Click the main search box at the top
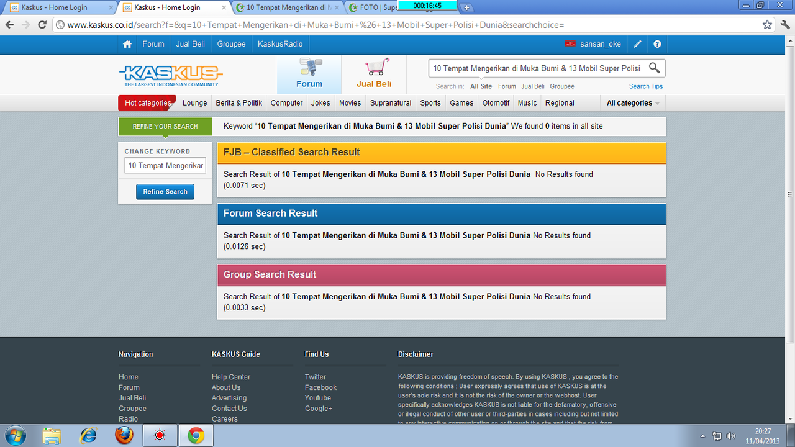 [x=537, y=68]
